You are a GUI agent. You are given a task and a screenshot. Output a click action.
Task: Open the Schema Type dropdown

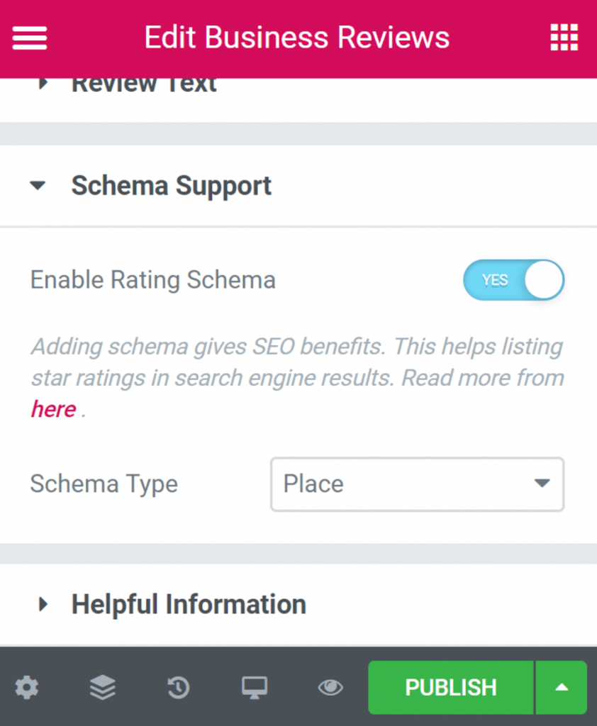pos(417,484)
